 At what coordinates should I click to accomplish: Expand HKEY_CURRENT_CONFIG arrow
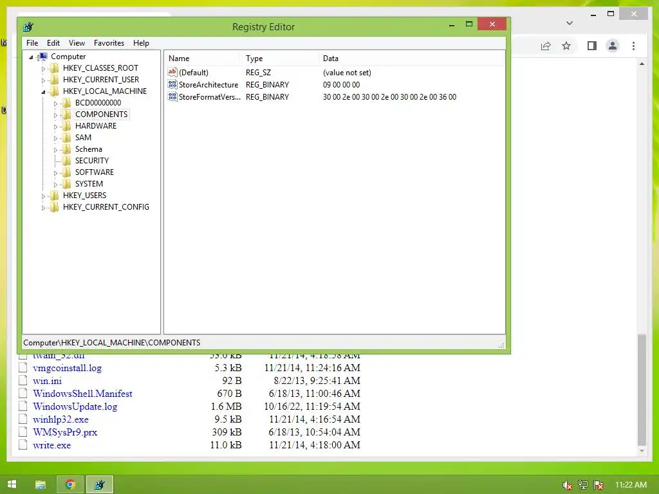(43, 208)
